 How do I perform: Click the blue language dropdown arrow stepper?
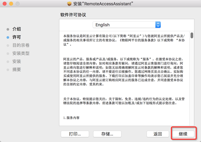tap(158, 25)
